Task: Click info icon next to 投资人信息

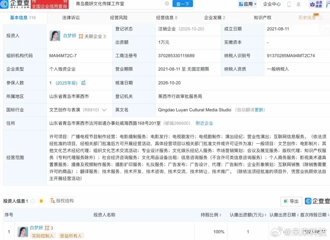Action: tap(33, 201)
